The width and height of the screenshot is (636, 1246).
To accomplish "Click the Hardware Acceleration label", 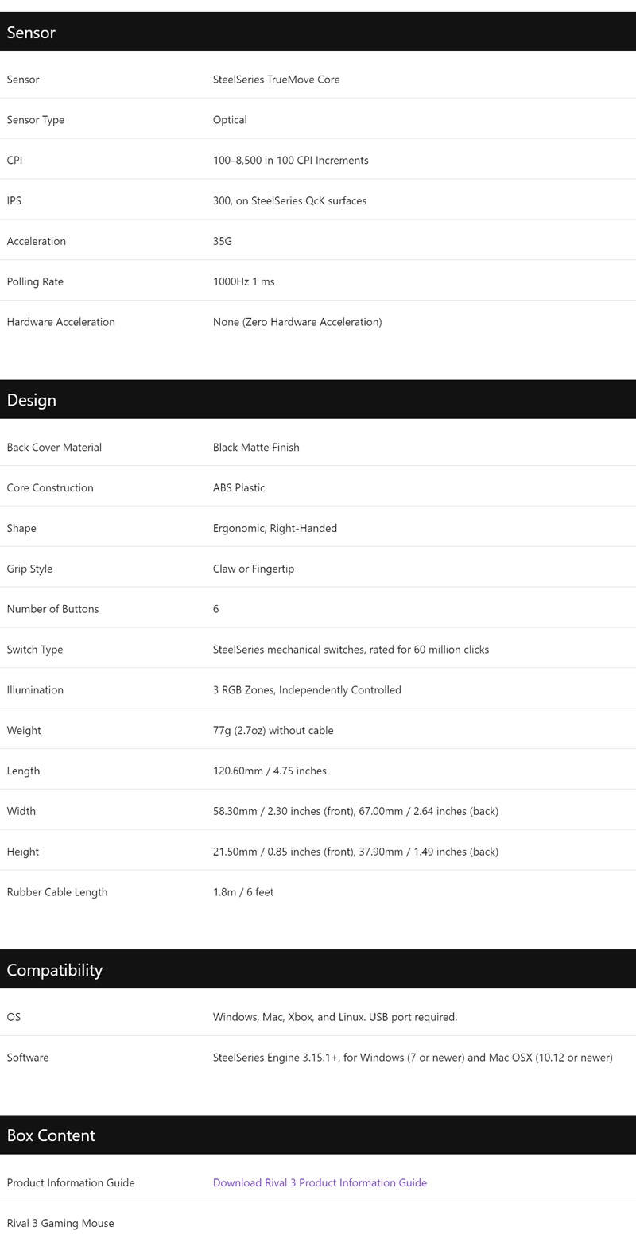I will click(x=60, y=322).
